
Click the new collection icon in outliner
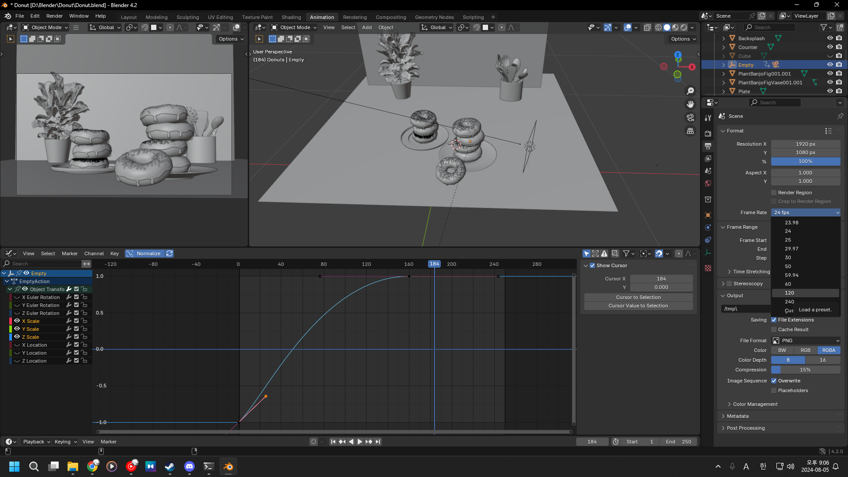tap(840, 27)
